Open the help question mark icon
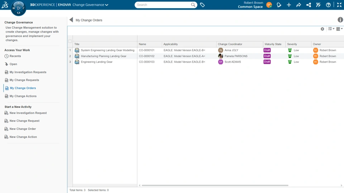 click(x=328, y=5)
